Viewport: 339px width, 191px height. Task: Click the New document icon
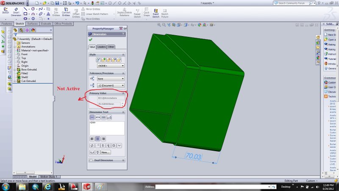37,3
